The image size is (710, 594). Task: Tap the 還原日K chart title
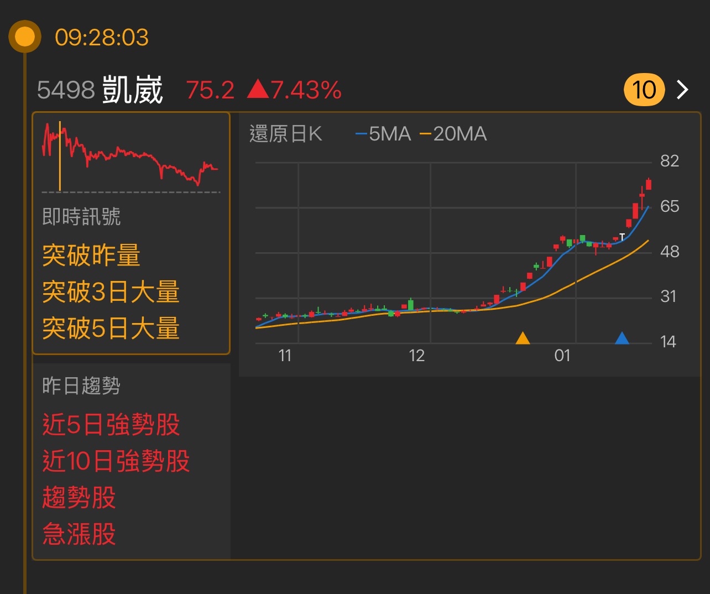285,134
